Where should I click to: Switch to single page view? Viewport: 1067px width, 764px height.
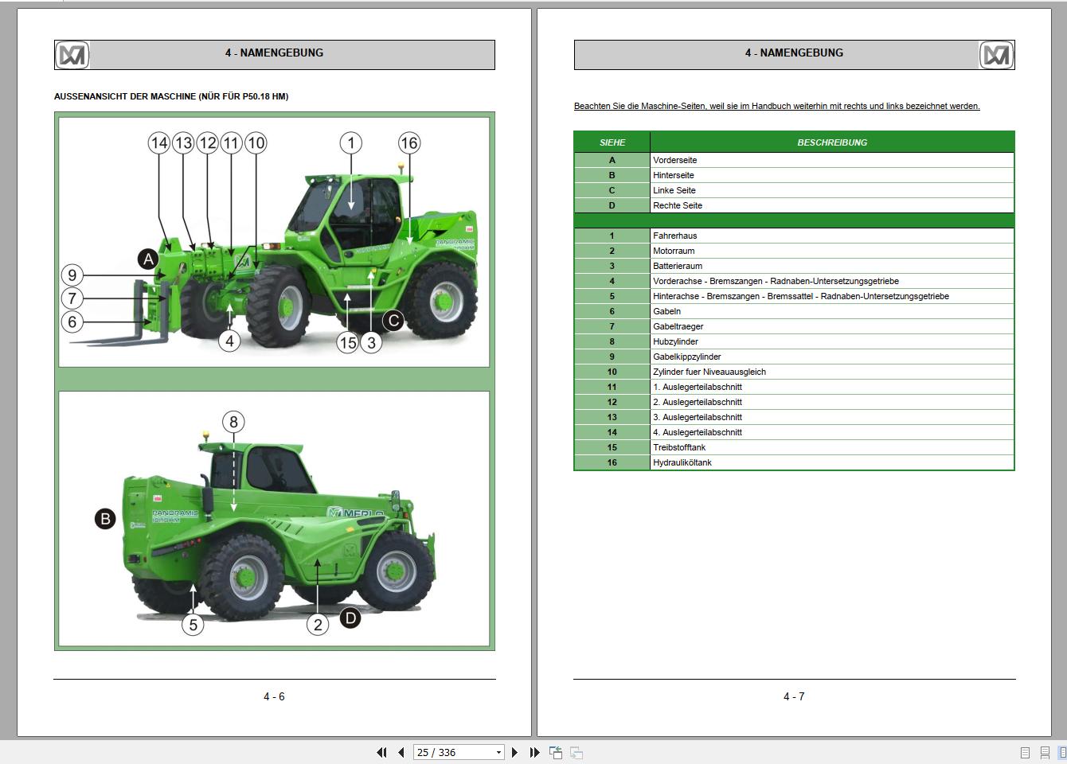(1025, 752)
